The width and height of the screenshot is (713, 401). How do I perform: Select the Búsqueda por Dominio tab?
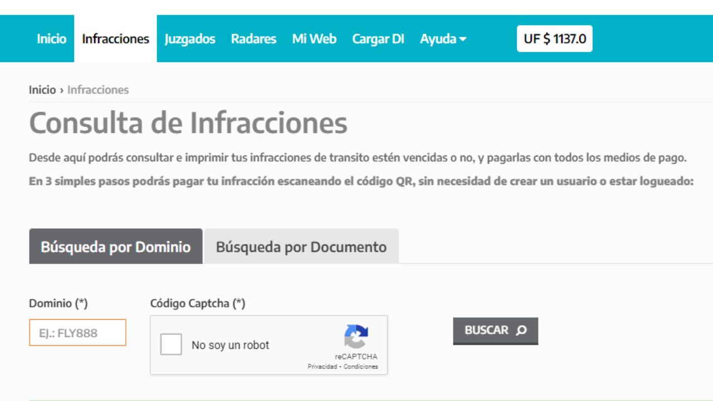[x=116, y=247]
